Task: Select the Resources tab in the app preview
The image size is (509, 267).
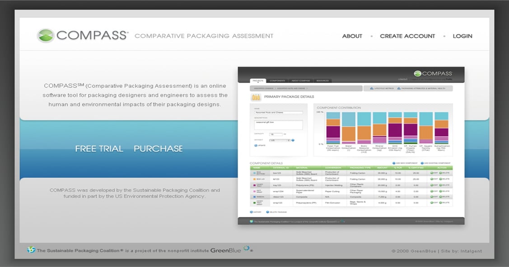Action: tap(322, 81)
